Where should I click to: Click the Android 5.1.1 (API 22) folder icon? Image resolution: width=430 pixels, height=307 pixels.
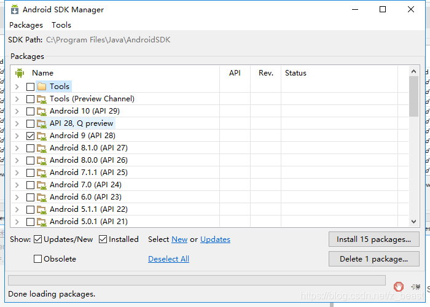point(42,210)
